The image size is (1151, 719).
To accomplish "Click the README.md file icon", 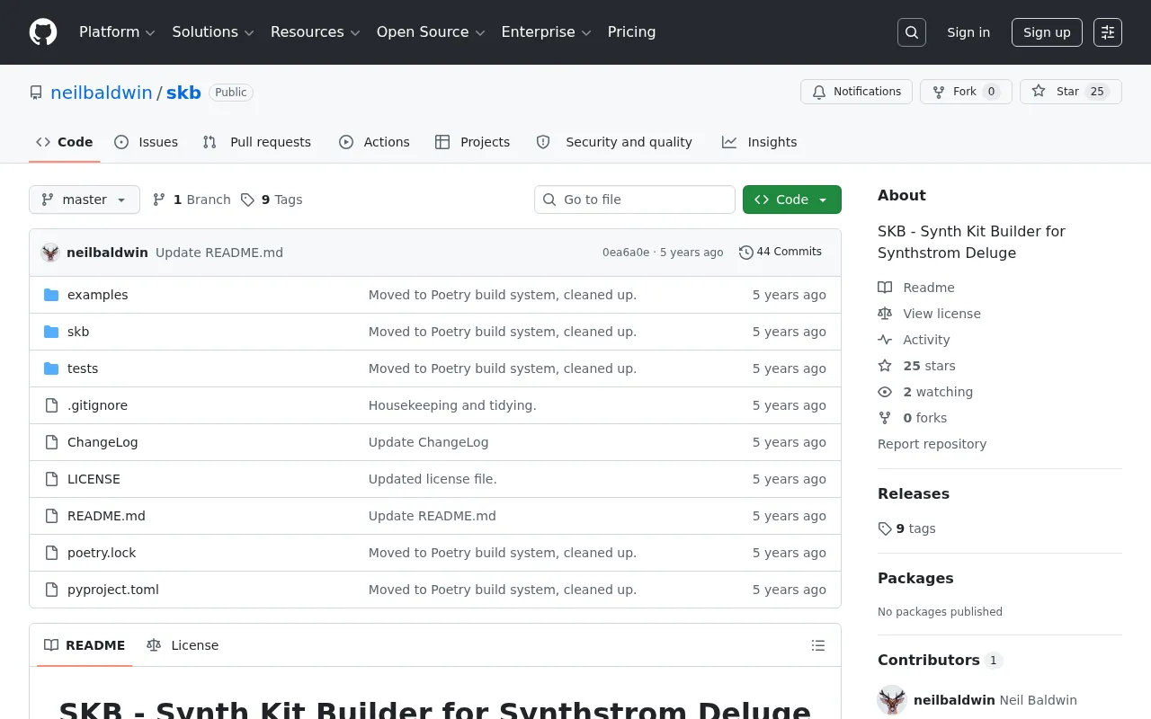I will (51, 516).
